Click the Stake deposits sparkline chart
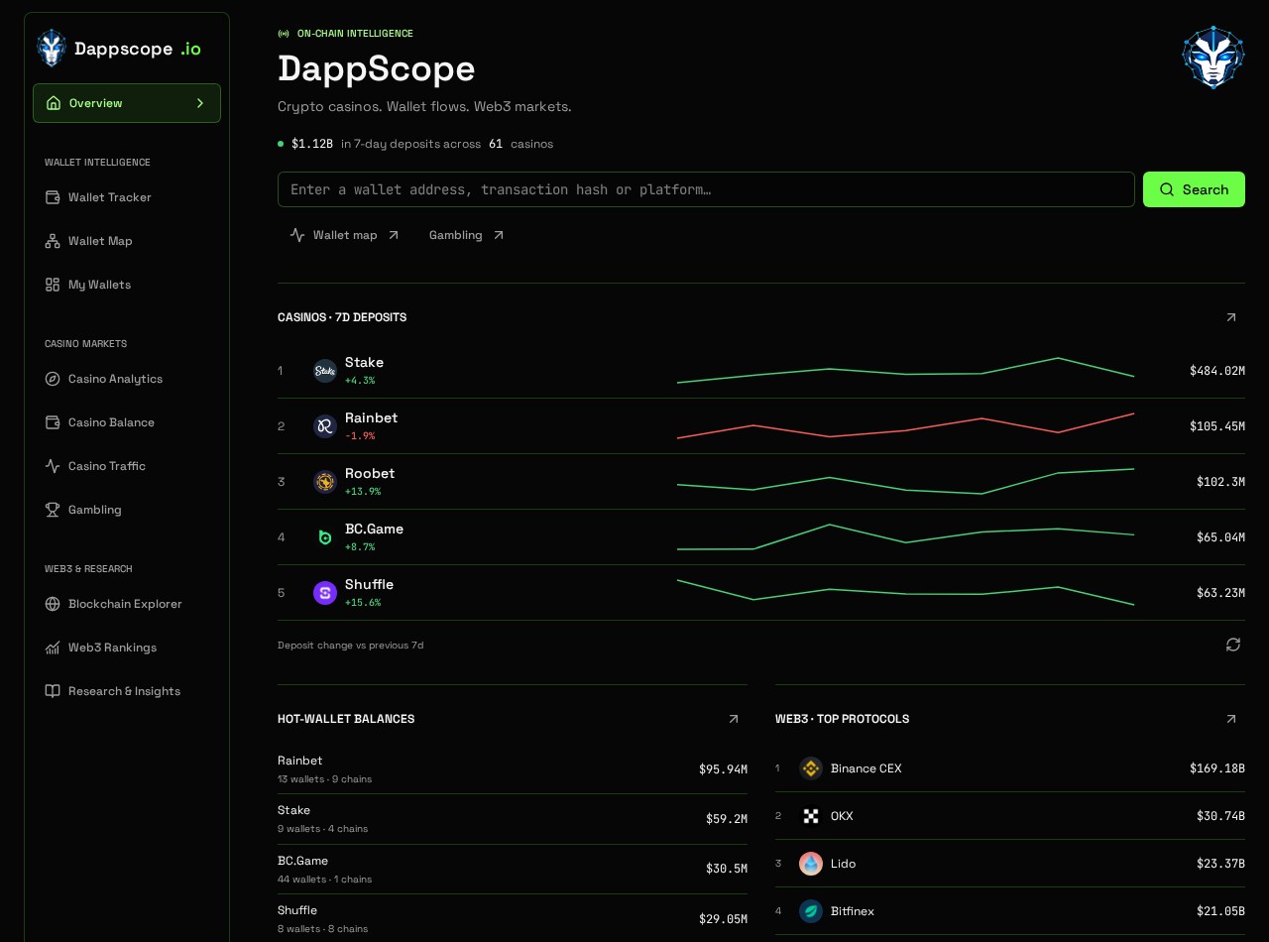 pyautogui.click(x=905, y=371)
